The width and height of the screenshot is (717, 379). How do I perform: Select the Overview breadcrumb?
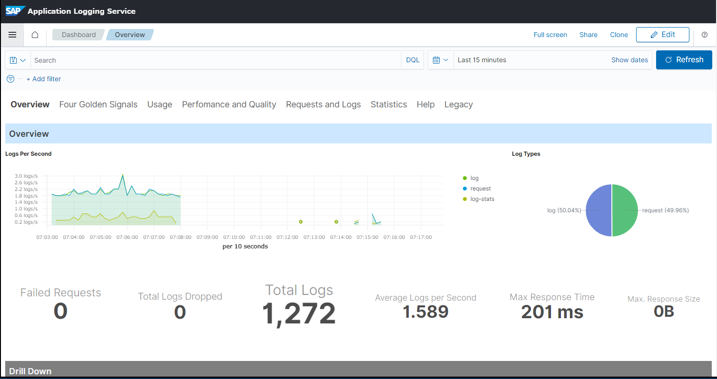tap(130, 35)
